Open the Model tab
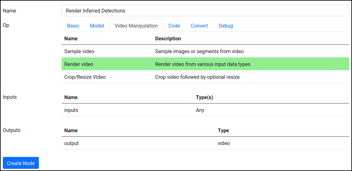This screenshot has width=352, height=171. pos(97,26)
